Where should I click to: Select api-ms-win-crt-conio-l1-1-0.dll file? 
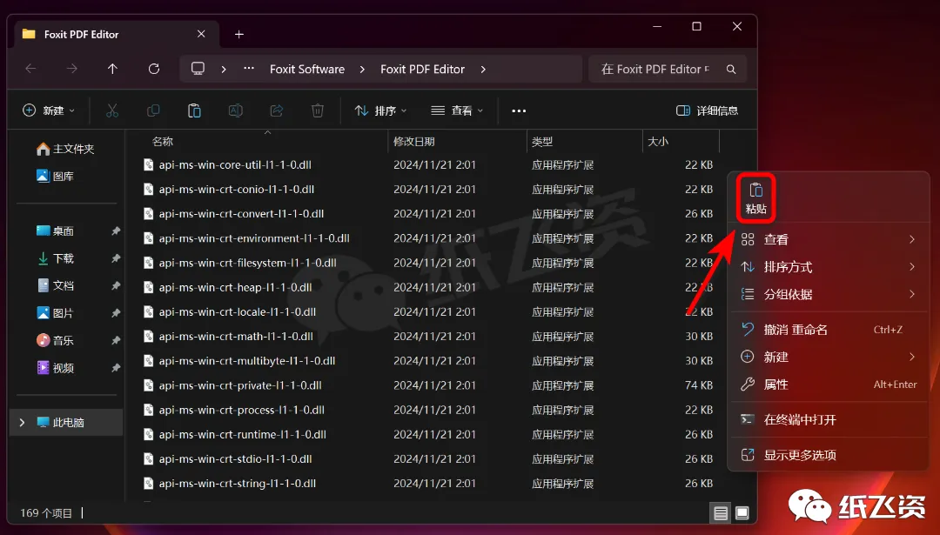click(236, 190)
